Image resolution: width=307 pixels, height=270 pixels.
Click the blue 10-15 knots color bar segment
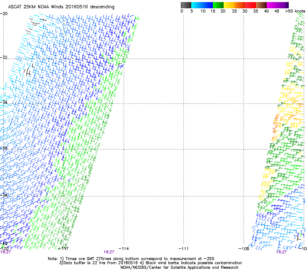click(207, 5)
